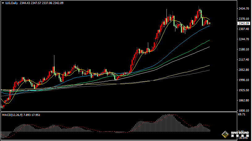Click the 1990.10 price axis label
Image resolution: width=252 pixels, height=141 pixels.
tap(243, 80)
